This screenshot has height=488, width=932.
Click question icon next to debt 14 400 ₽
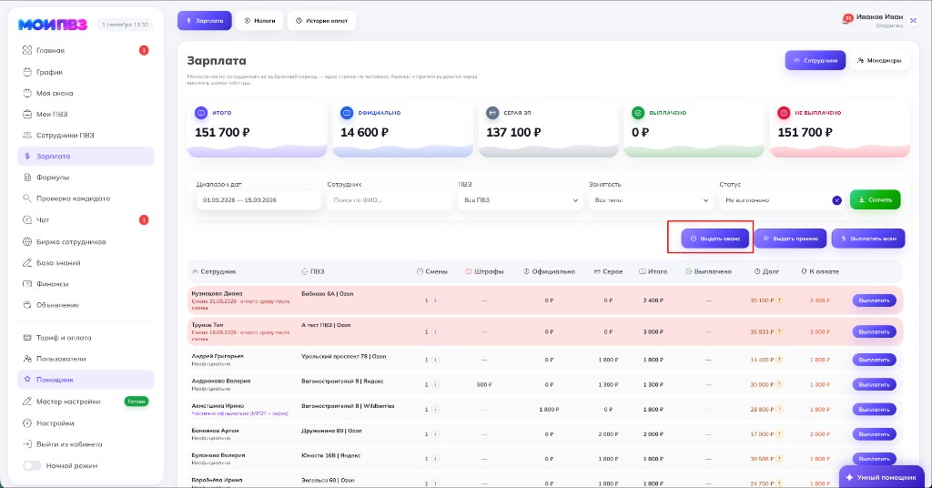(x=779, y=361)
